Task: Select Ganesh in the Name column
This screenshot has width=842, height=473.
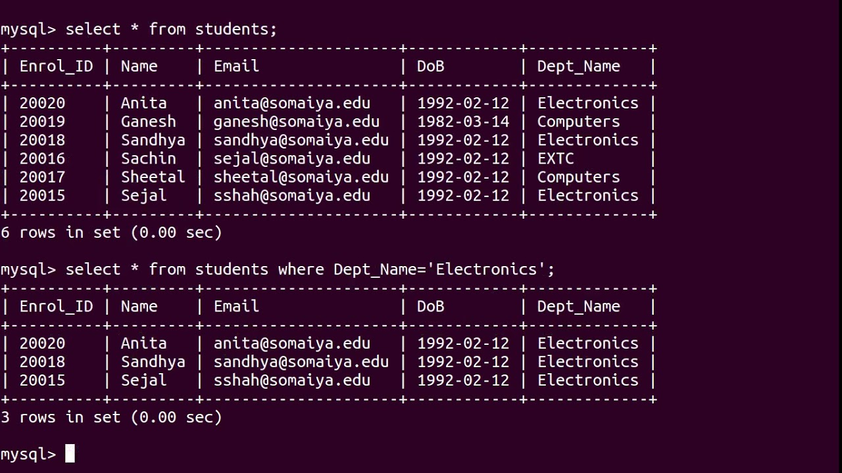Action: pos(148,122)
